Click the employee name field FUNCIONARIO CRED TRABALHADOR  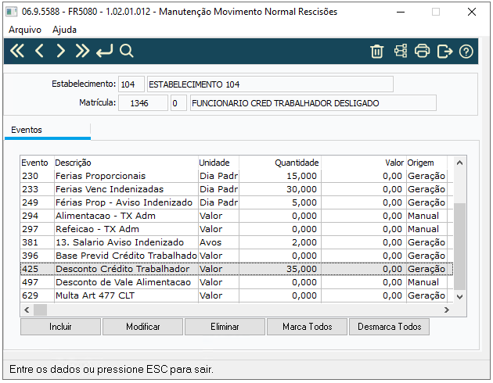pos(313,103)
